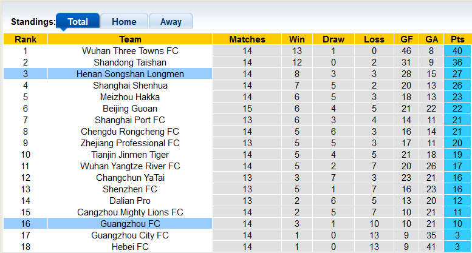Open Zhejiang Professional FC entry
472x253 pixels.
[130, 143]
